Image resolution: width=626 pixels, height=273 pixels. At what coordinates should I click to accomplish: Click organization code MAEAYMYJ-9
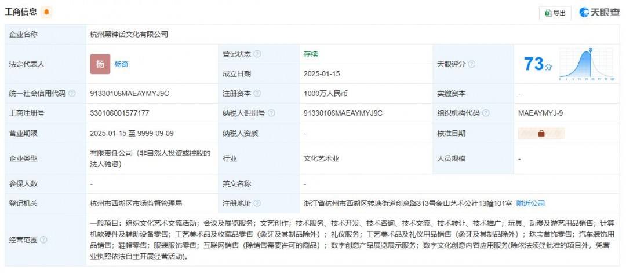pyautogui.click(x=541, y=113)
